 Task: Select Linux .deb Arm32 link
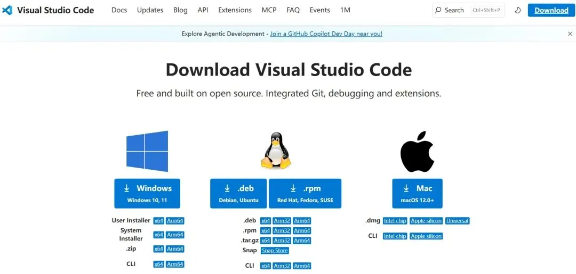point(282,220)
